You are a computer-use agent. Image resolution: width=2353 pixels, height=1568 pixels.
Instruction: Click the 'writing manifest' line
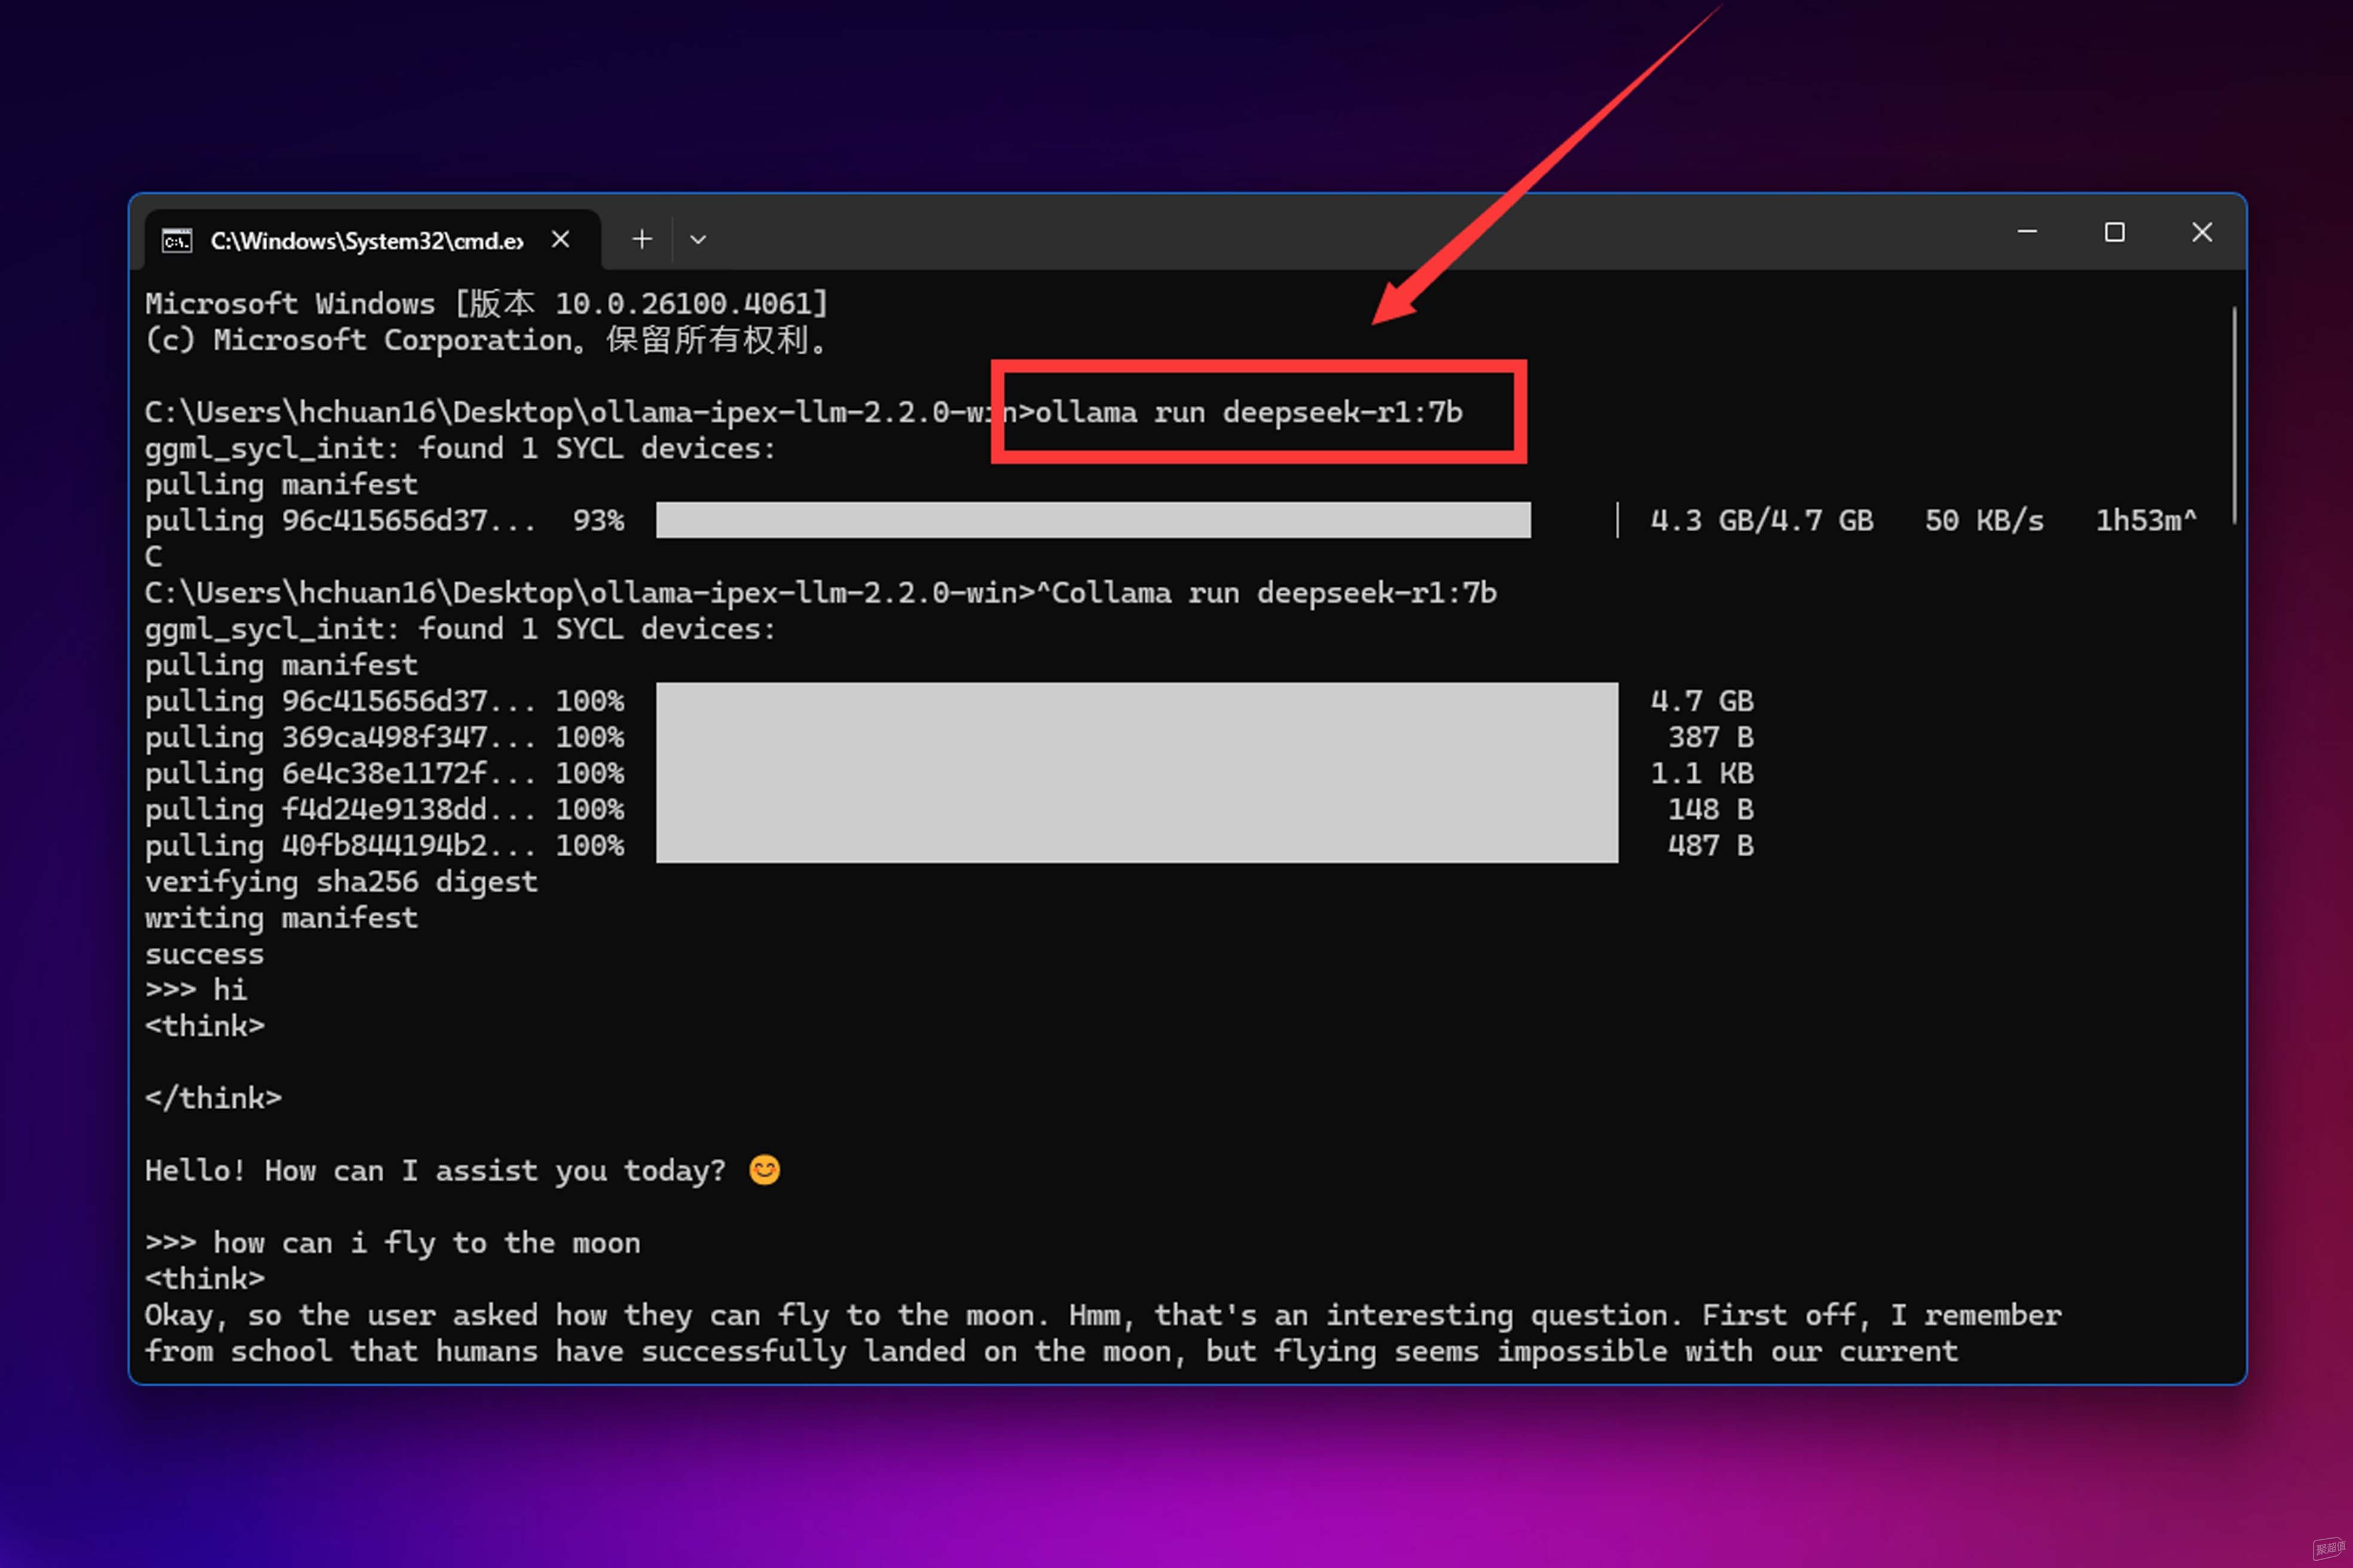point(281,918)
